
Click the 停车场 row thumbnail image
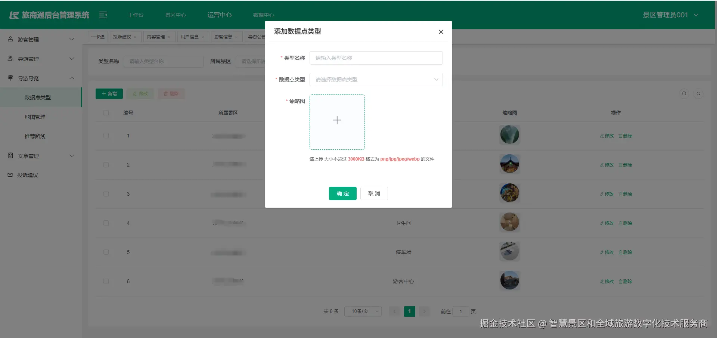[x=509, y=251]
